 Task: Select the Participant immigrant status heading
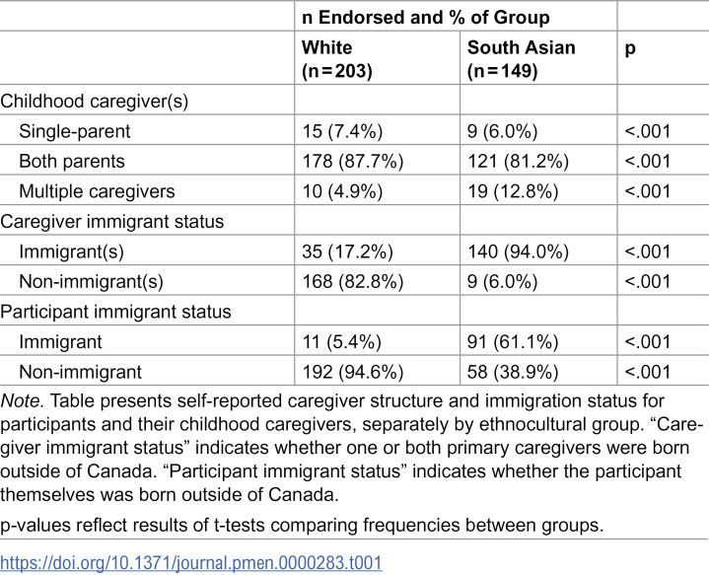pos(115,312)
